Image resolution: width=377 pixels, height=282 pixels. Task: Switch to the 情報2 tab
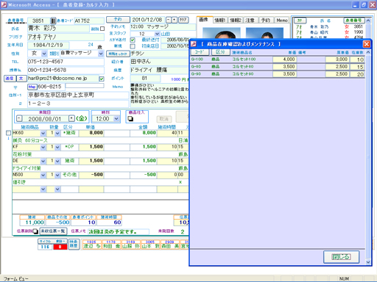pos(235,21)
